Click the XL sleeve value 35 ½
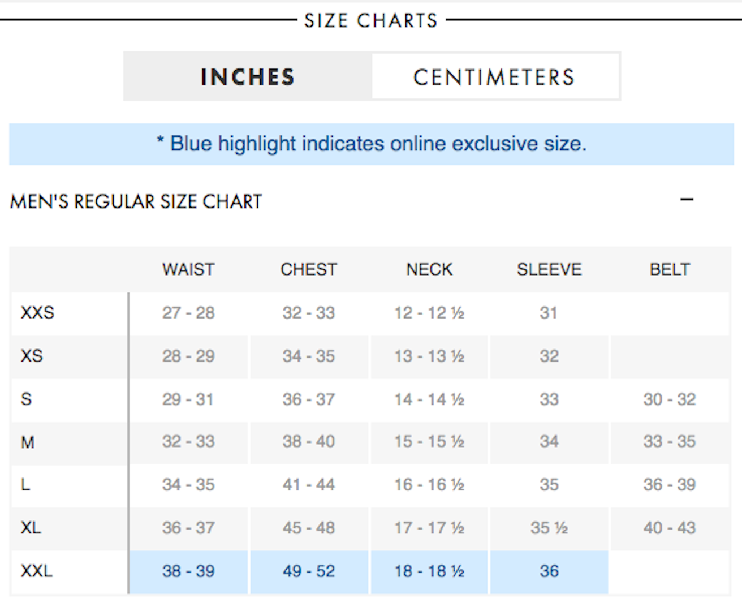742x611 pixels. pyautogui.click(x=549, y=528)
